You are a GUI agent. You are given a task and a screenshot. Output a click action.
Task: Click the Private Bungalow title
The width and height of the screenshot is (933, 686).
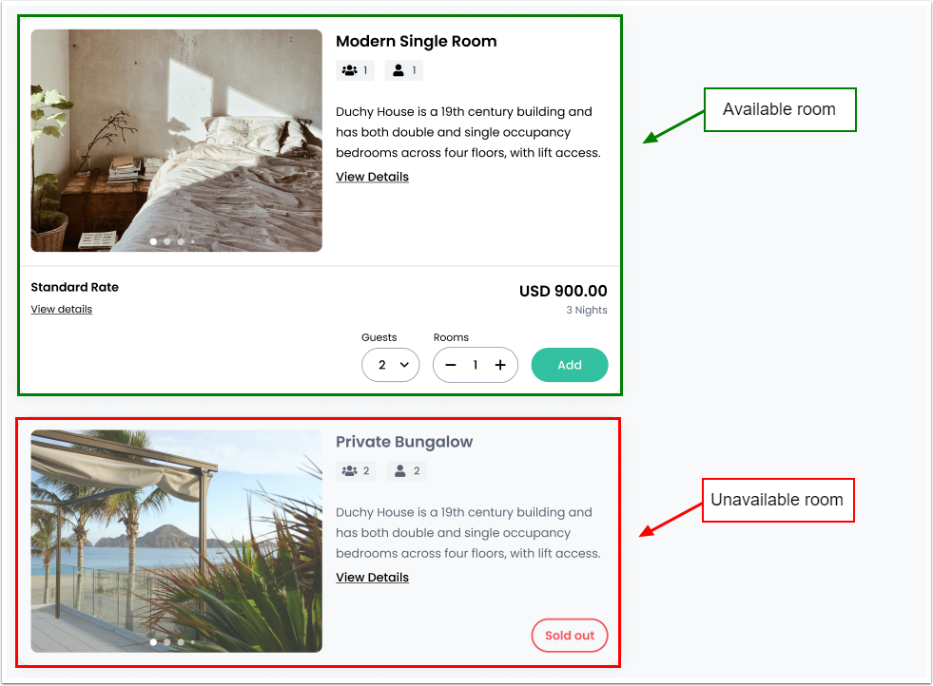pos(404,442)
